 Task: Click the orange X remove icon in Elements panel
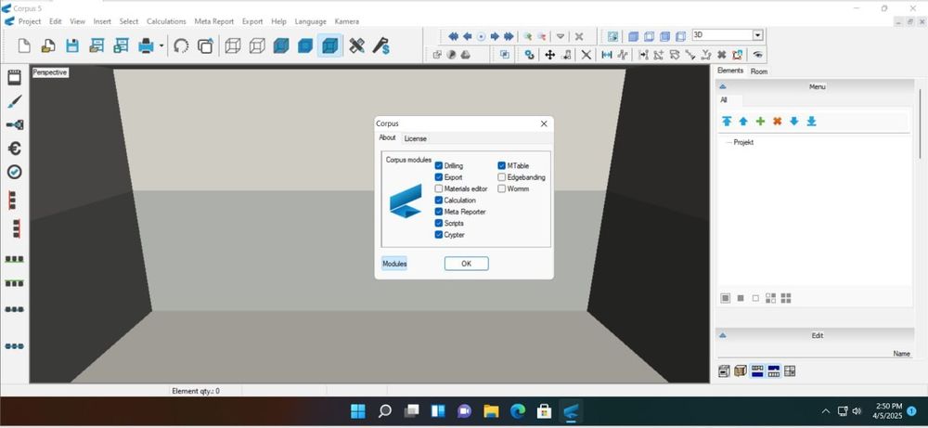tap(777, 122)
